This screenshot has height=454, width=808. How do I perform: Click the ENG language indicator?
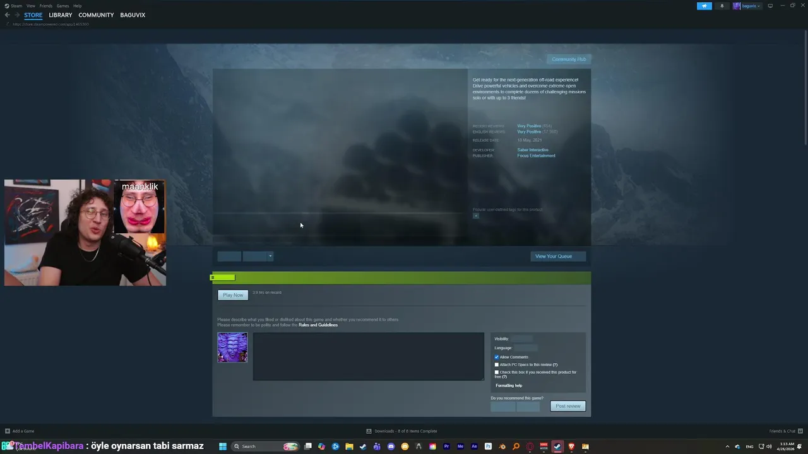[749, 446]
